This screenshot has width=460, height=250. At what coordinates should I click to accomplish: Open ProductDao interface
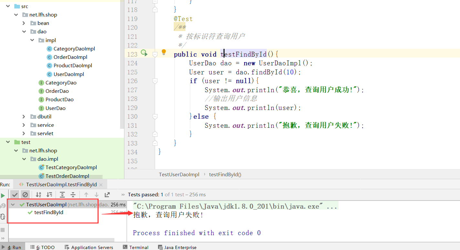coord(59,99)
